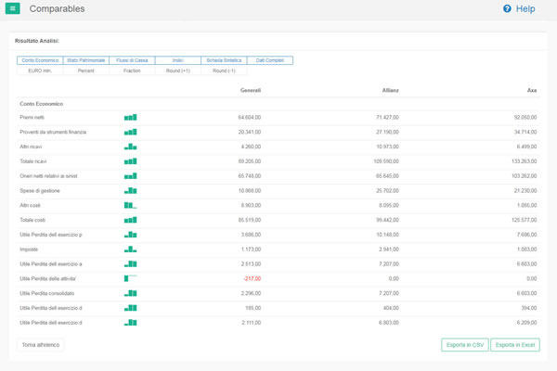
Task: Click the bar chart icon for Spese di gestione
Action: [130, 191]
